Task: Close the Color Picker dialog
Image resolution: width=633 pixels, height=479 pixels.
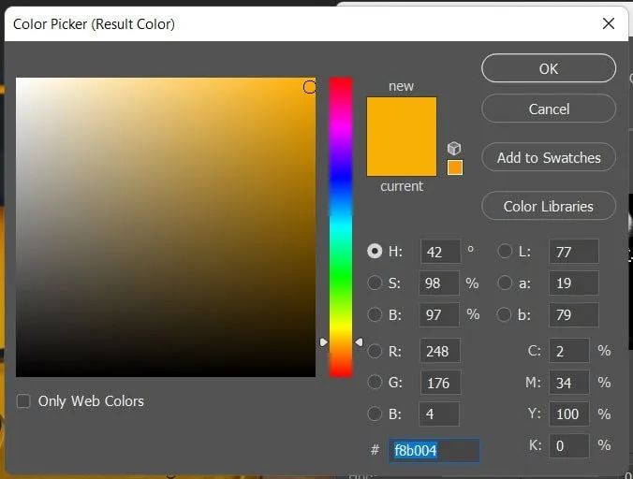Action: click(609, 23)
